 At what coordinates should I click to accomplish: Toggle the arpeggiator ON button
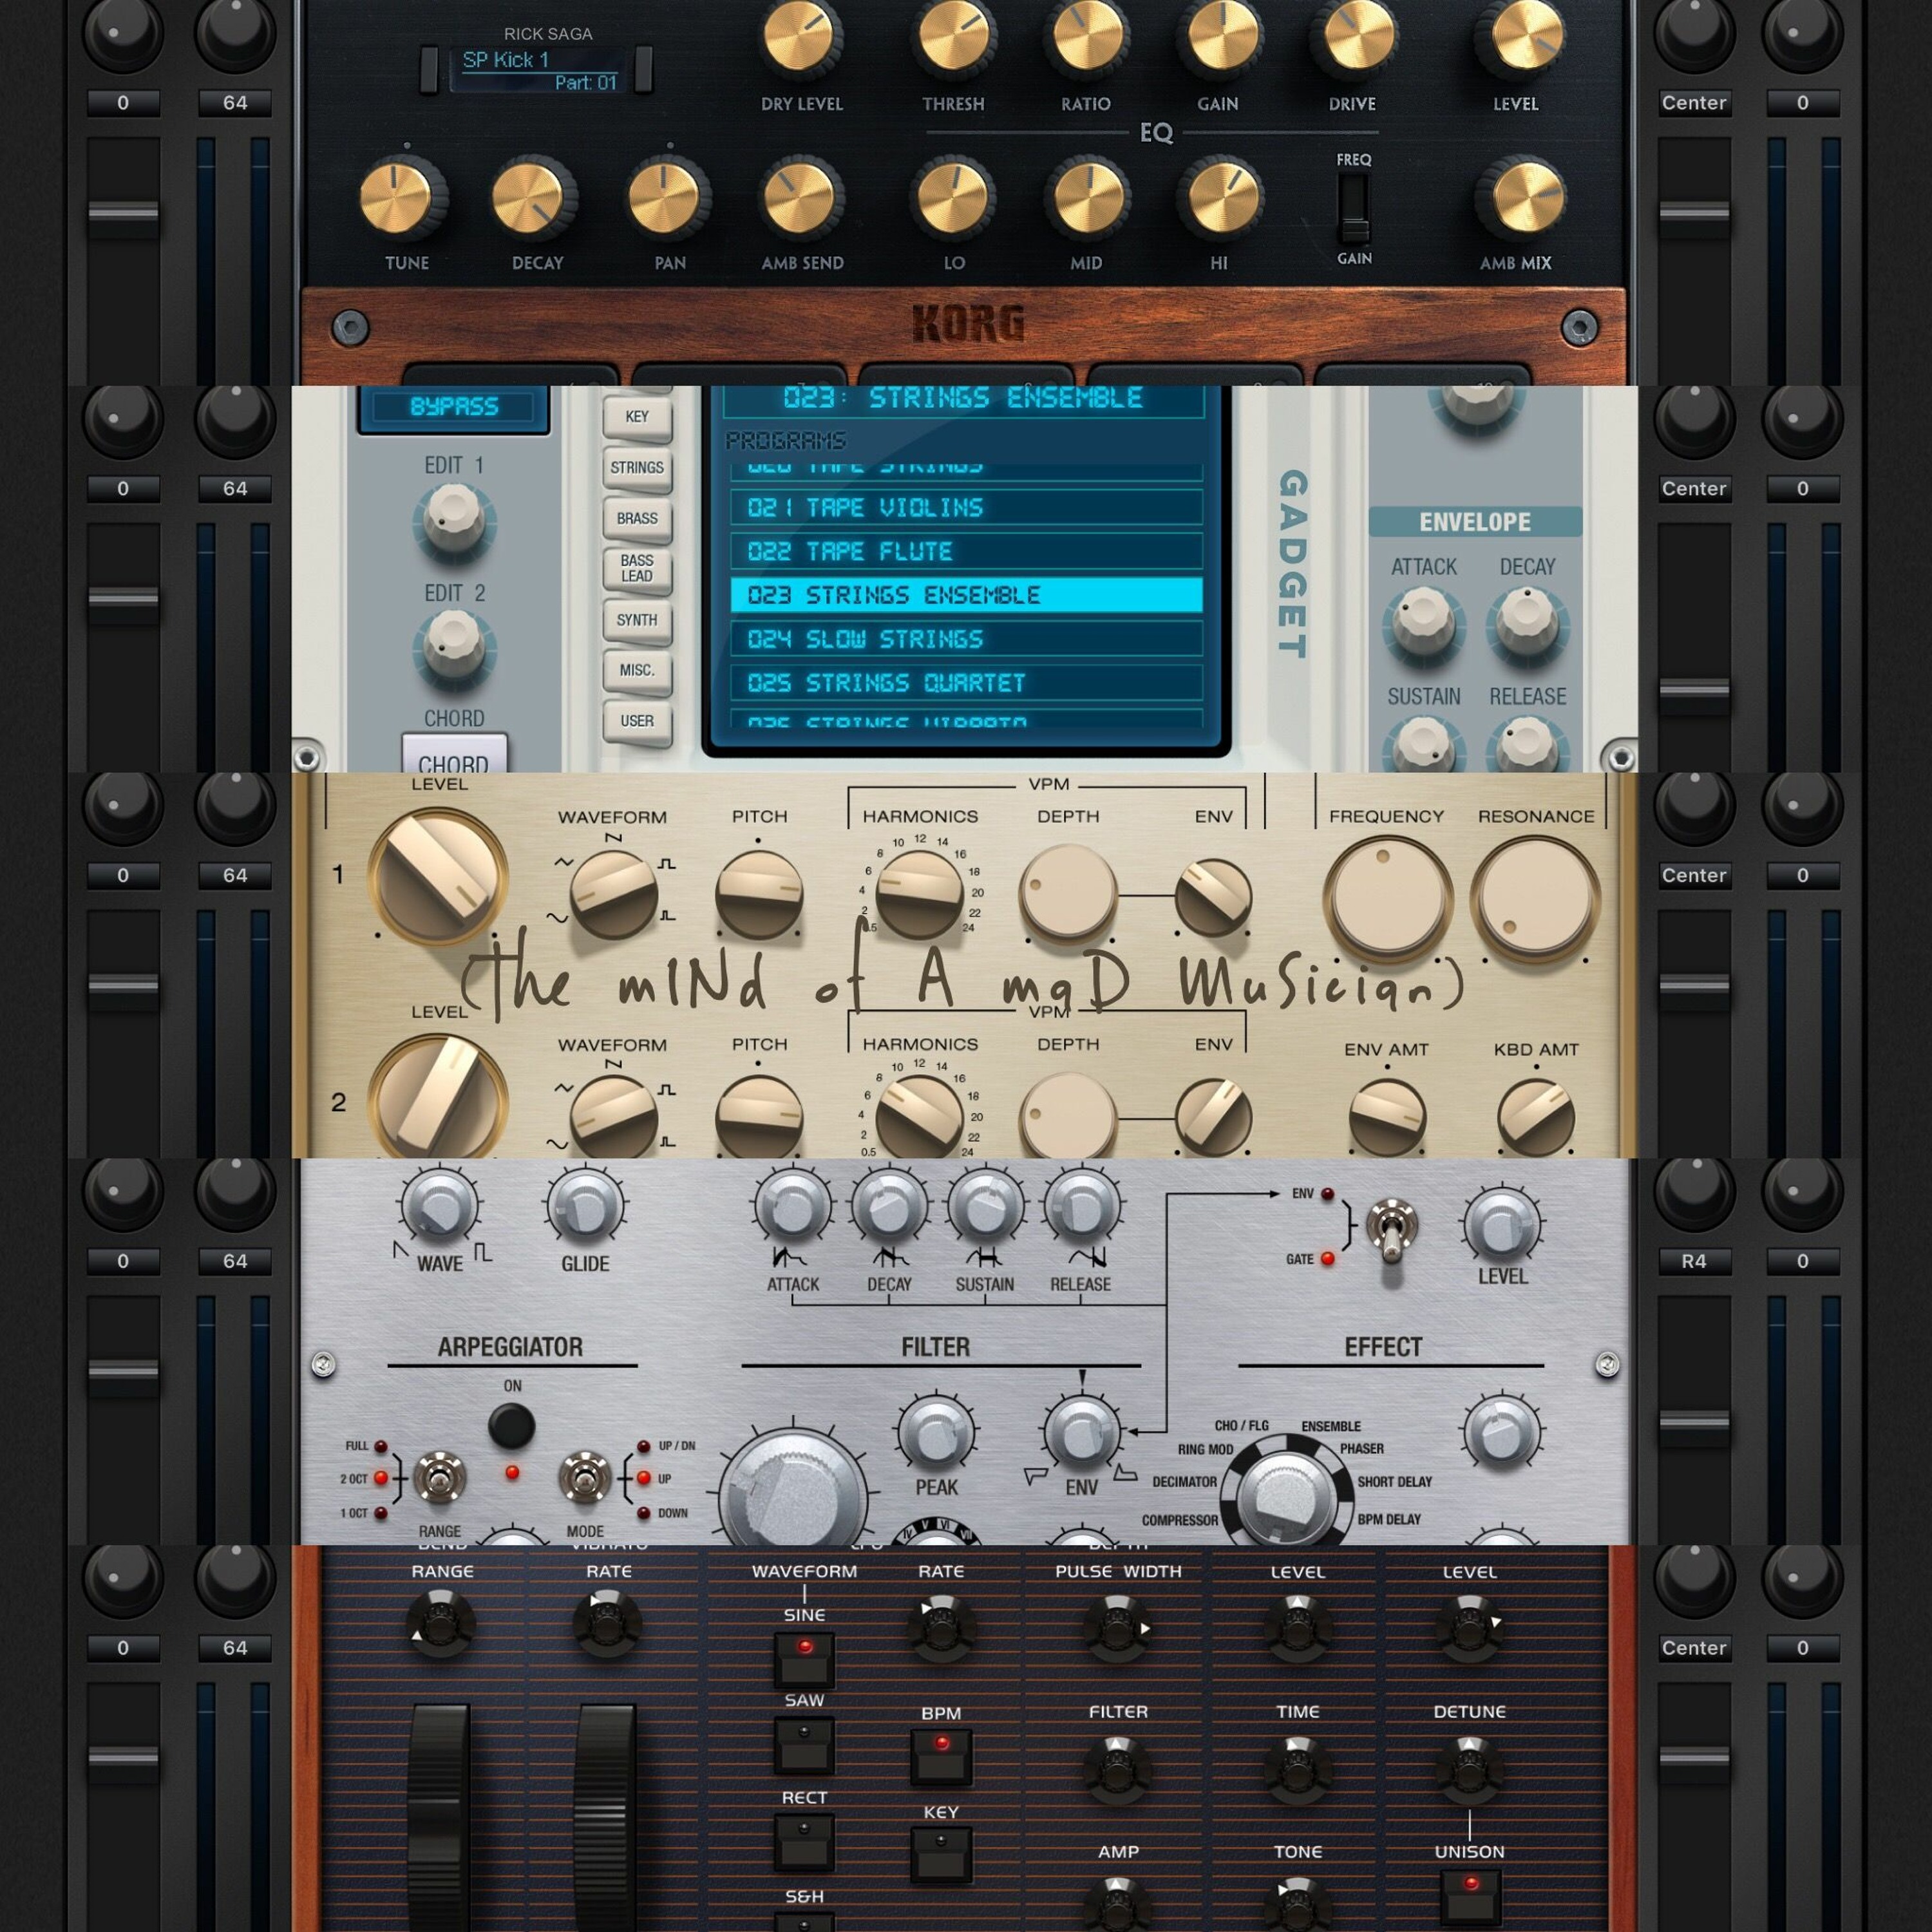click(512, 1426)
